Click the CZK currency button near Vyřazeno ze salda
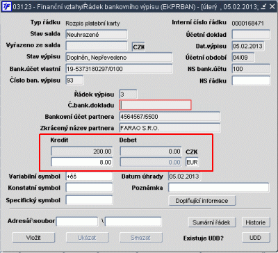278x253 pixels. click(138, 47)
